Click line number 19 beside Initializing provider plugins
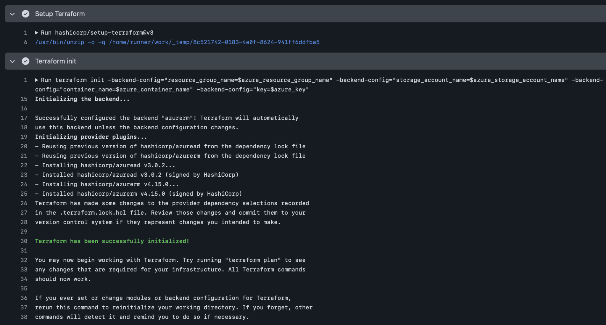This screenshot has height=325, width=606. 24,137
